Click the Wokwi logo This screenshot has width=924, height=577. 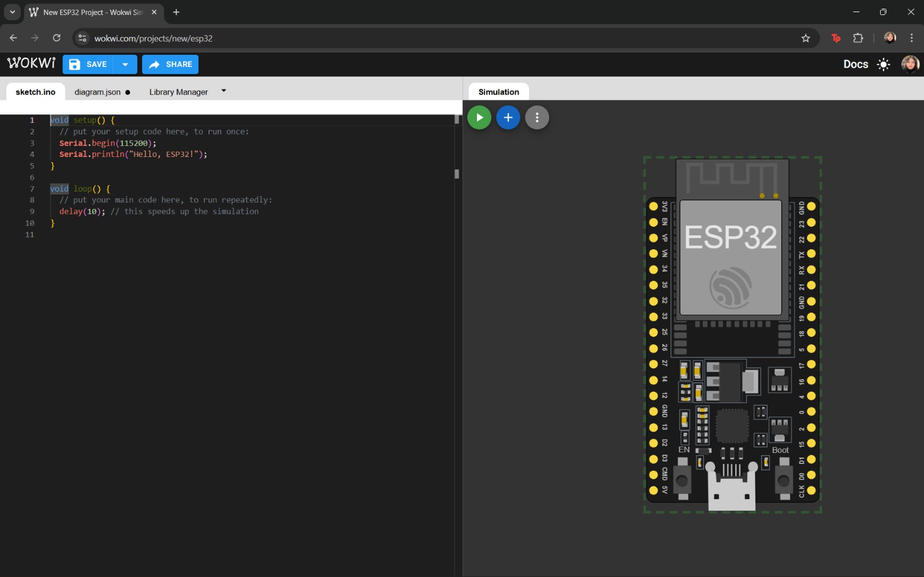(31, 63)
